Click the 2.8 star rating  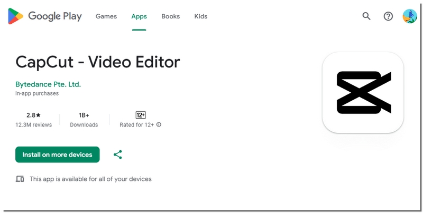point(33,115)
